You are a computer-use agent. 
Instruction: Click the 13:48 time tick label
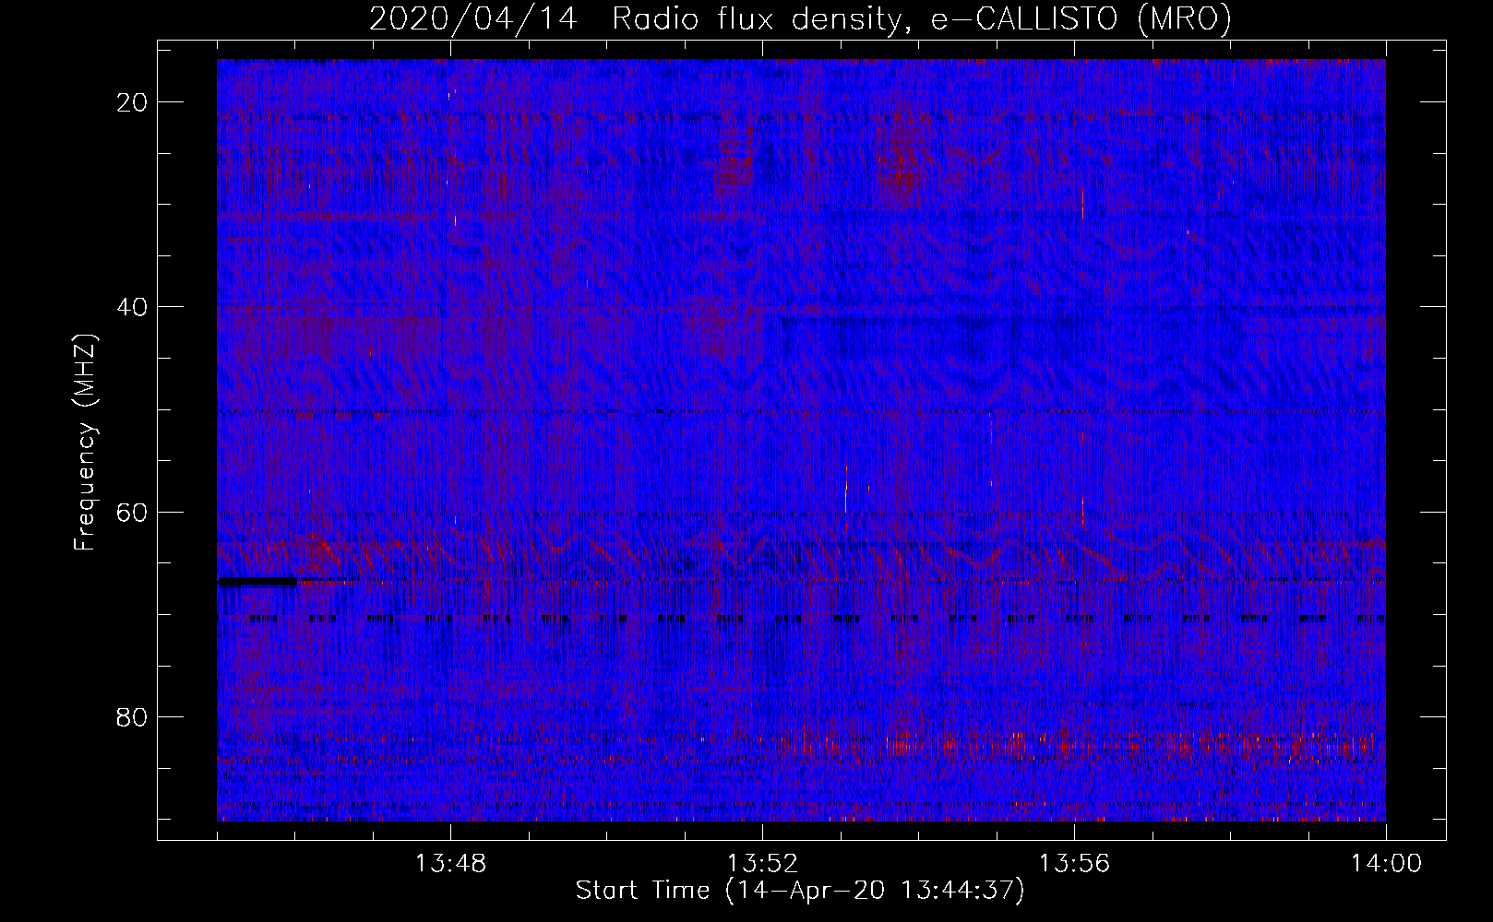tap(450, 864)
